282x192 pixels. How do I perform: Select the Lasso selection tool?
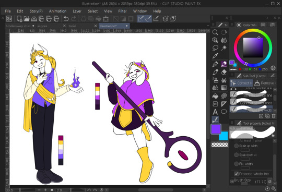pyautogui.click(x=215, y=48)
